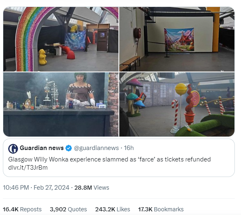
Task: Click the yellow gummy bear in photo
Action: click(x=43, y=57)
